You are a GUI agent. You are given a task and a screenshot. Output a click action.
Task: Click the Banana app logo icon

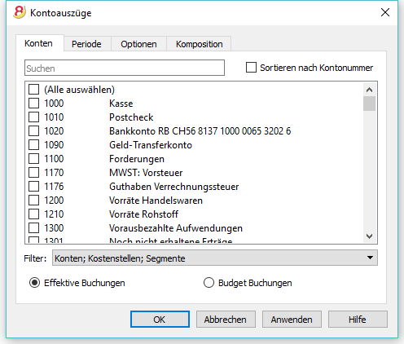pos(20,12)
